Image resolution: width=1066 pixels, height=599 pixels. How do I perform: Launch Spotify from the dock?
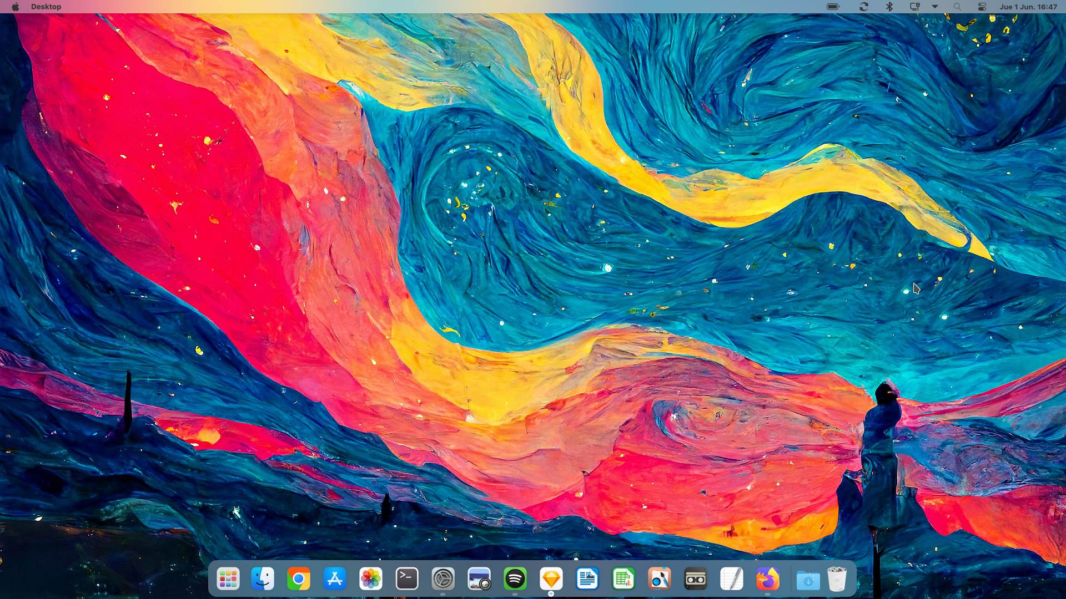coord(515,579)
